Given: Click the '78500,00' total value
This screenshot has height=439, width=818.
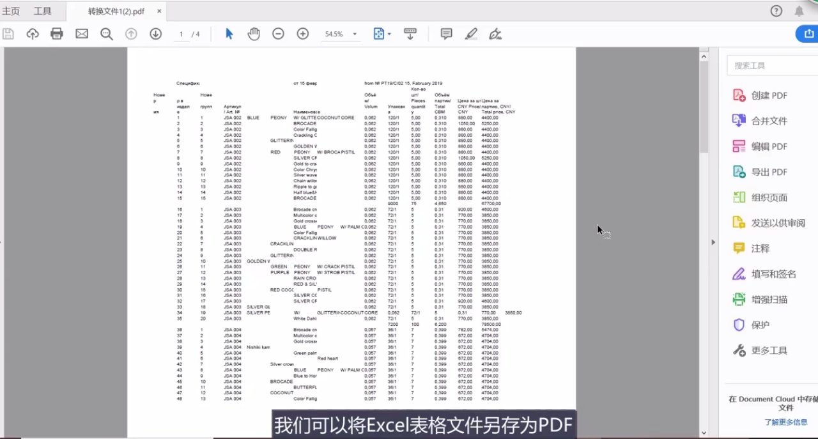Looking at the screenshot, I should coord(491,324).
